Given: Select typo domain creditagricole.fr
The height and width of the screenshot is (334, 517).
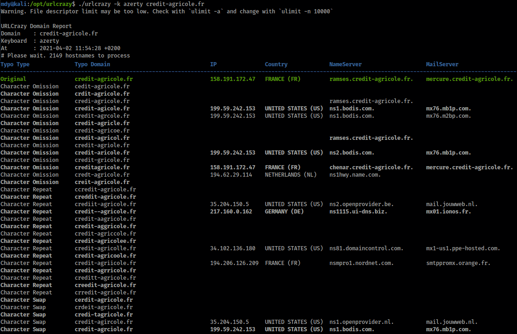Looking at the screenshot, I should (x=102, y=167).
